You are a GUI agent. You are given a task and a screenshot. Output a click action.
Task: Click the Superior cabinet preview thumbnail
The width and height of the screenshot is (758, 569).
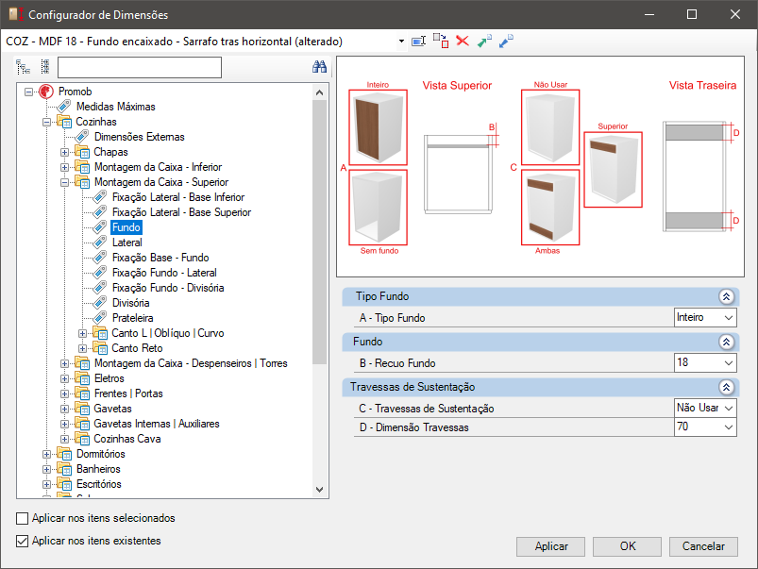click(x=613, y=170)
